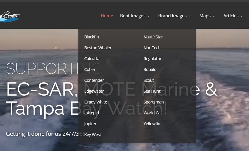
Task: Expand the Boat Images dropdown arrow
Action: (149, 16)
